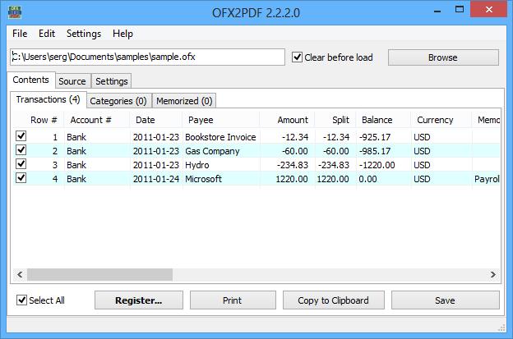Click the Payee column header
Viewport: 513px width, 339px height.
pyautogui.click(x=221, y=120)
